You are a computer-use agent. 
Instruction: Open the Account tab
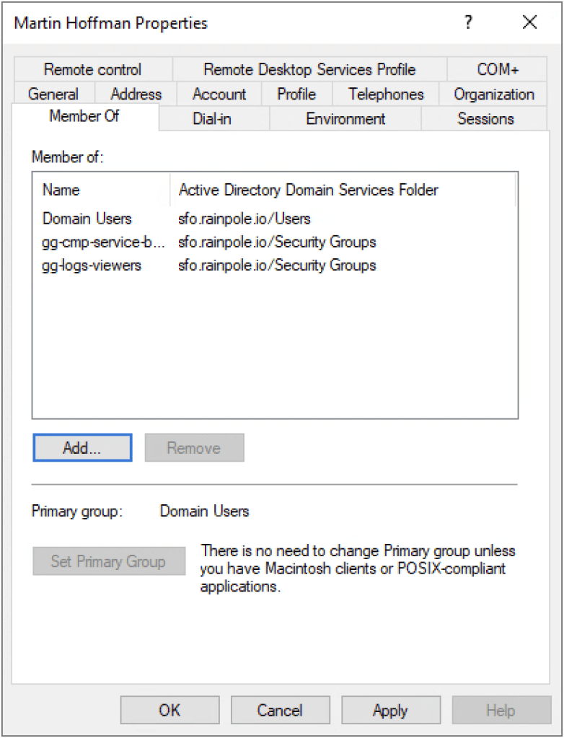(x=219, y=95)
